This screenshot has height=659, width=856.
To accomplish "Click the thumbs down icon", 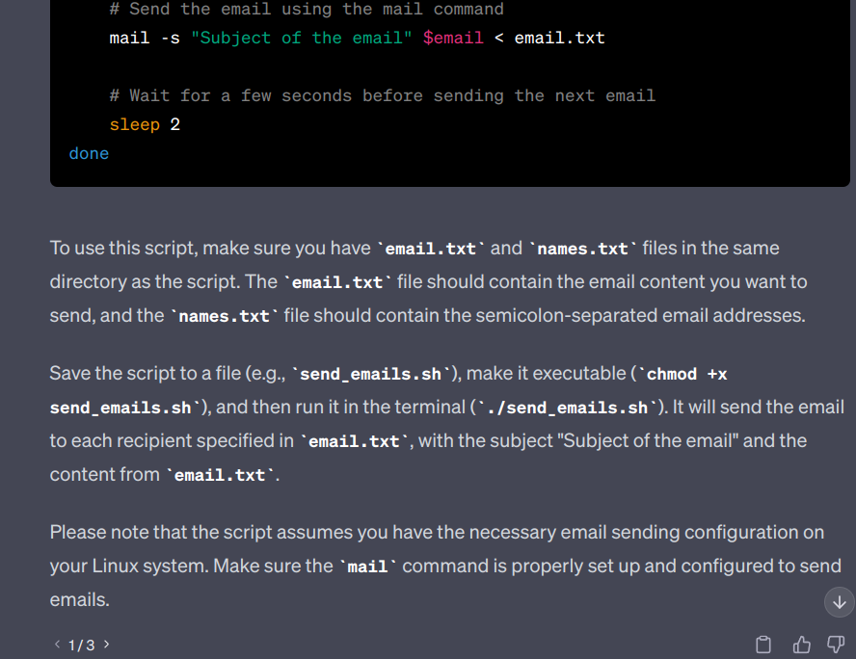I will [834, 645].
